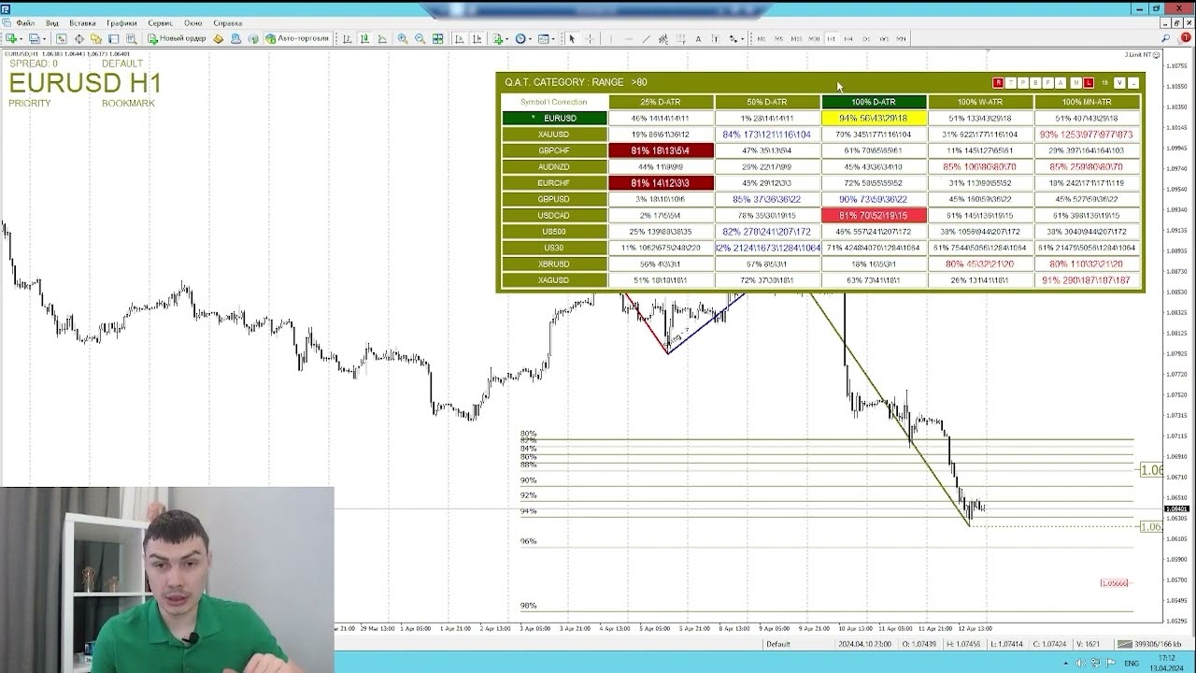Screen dimensions: 1196x673
Task: Switch timeframe to D1
Action: [x=865, y=39]
